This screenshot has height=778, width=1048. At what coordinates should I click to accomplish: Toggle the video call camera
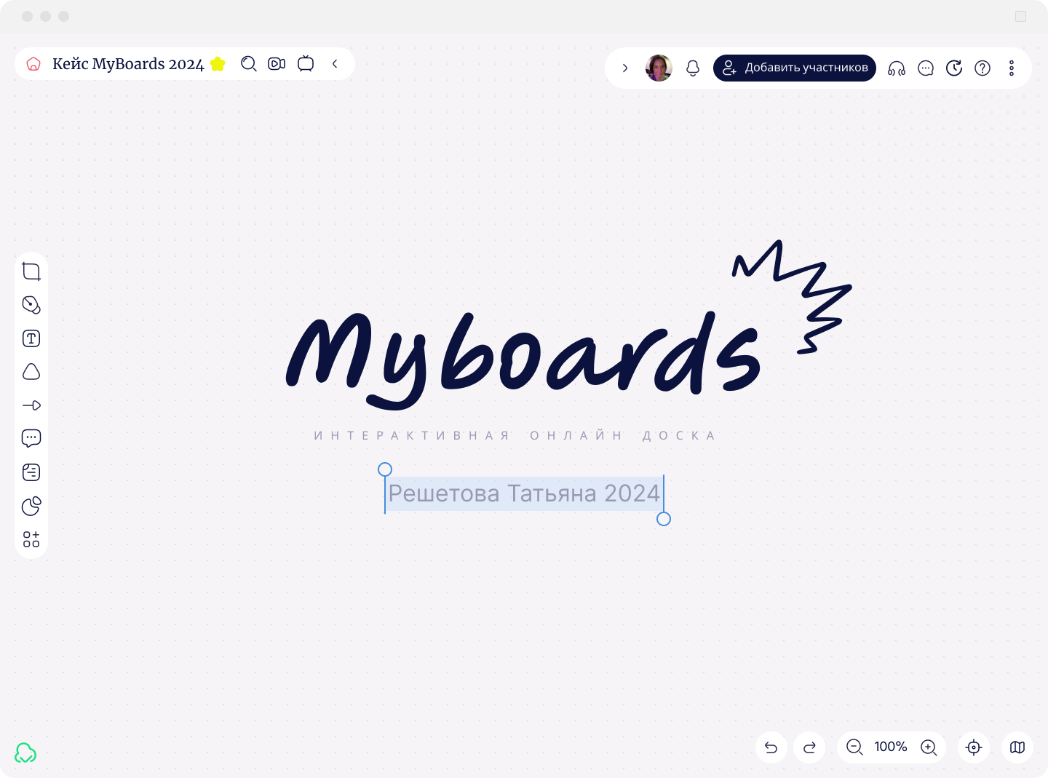(277, 64)
